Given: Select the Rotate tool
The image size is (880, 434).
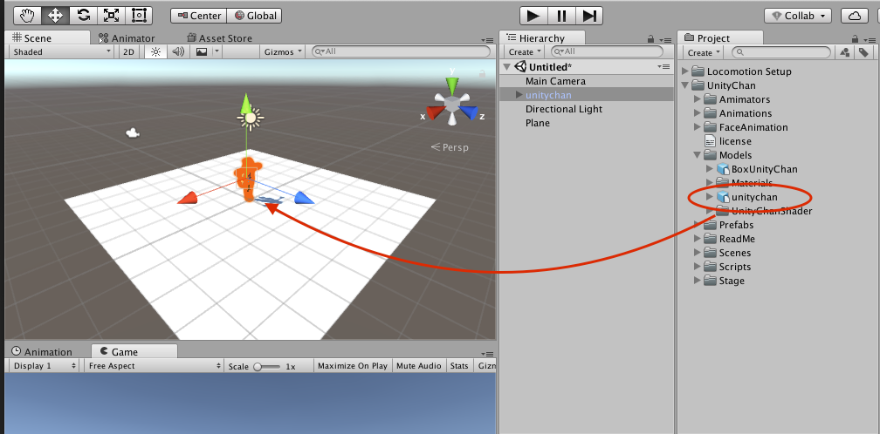Looking at the screenshot, I should [83, 16].
